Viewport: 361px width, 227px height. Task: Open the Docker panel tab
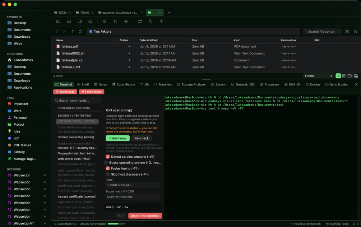click(x=313, y=84)
